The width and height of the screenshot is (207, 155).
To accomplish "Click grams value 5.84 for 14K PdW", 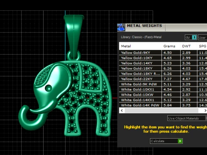I will 167,105.
